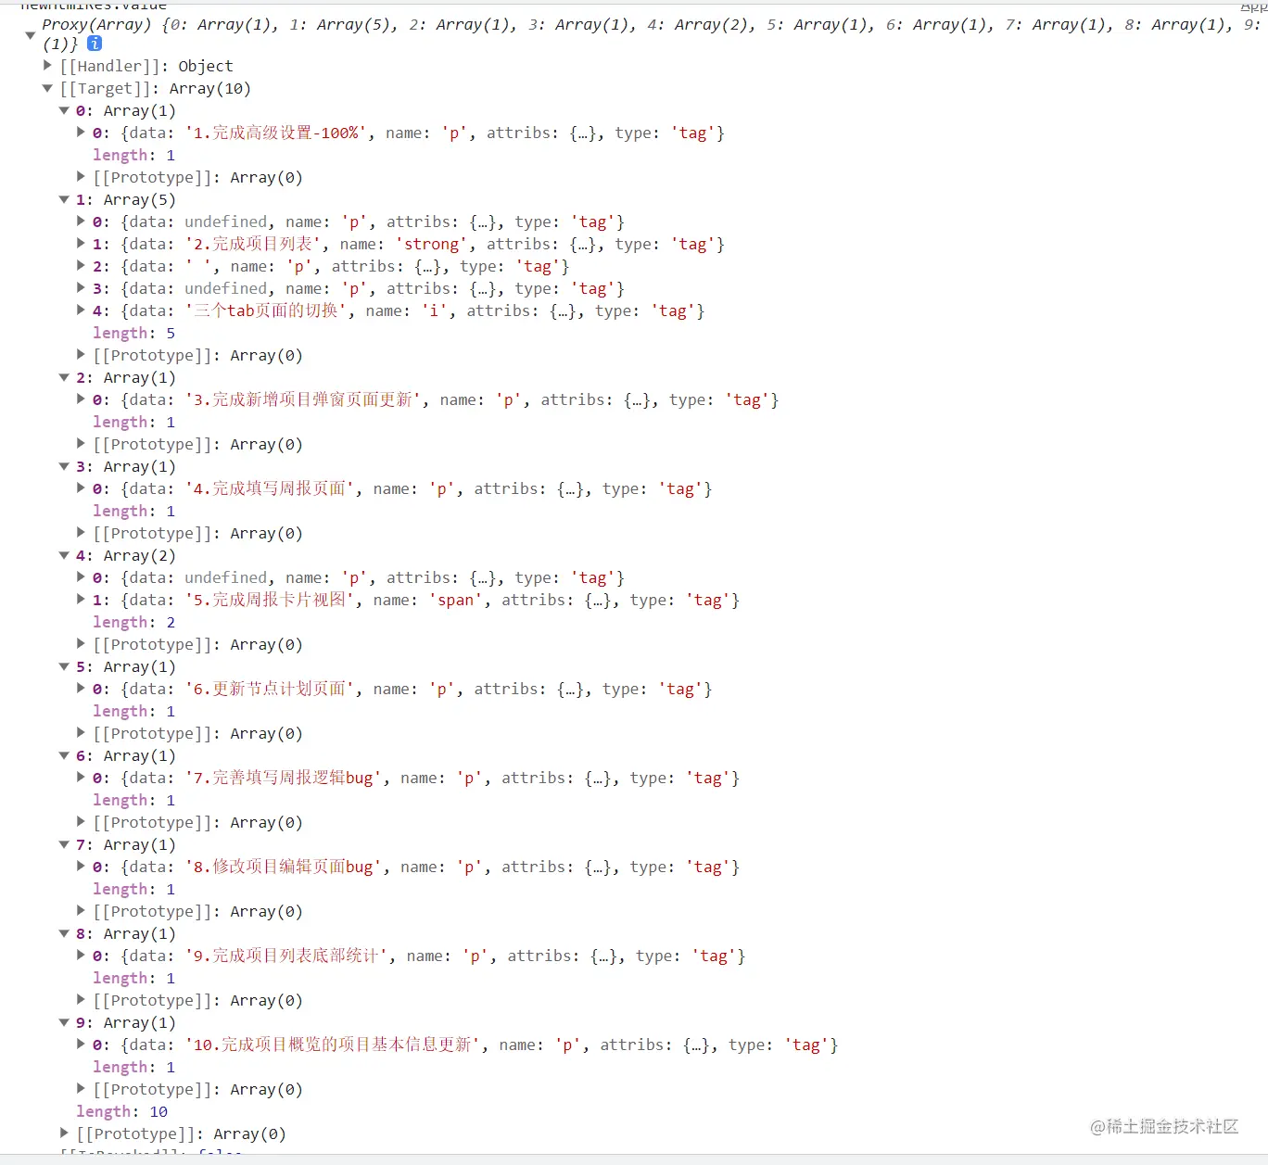Click the blue info icon beside (1)}

coord(94,44)
